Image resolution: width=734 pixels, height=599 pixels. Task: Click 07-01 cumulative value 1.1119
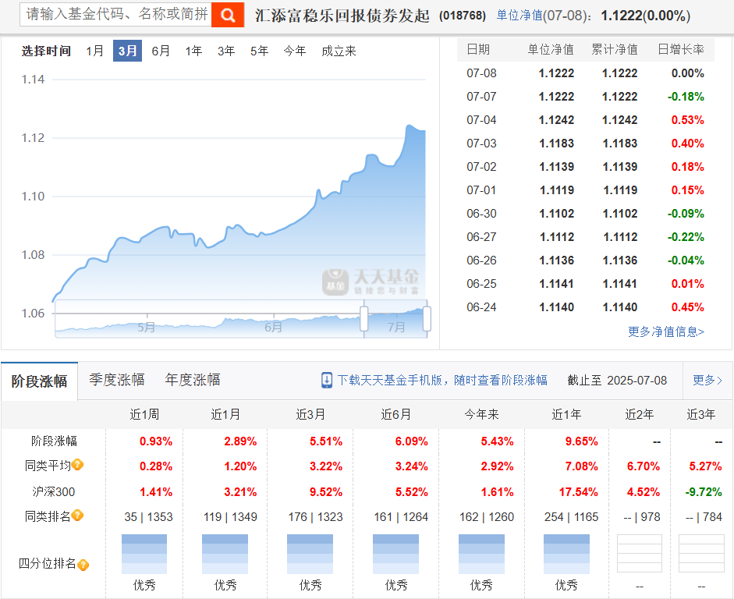click(x=620, y=190)
